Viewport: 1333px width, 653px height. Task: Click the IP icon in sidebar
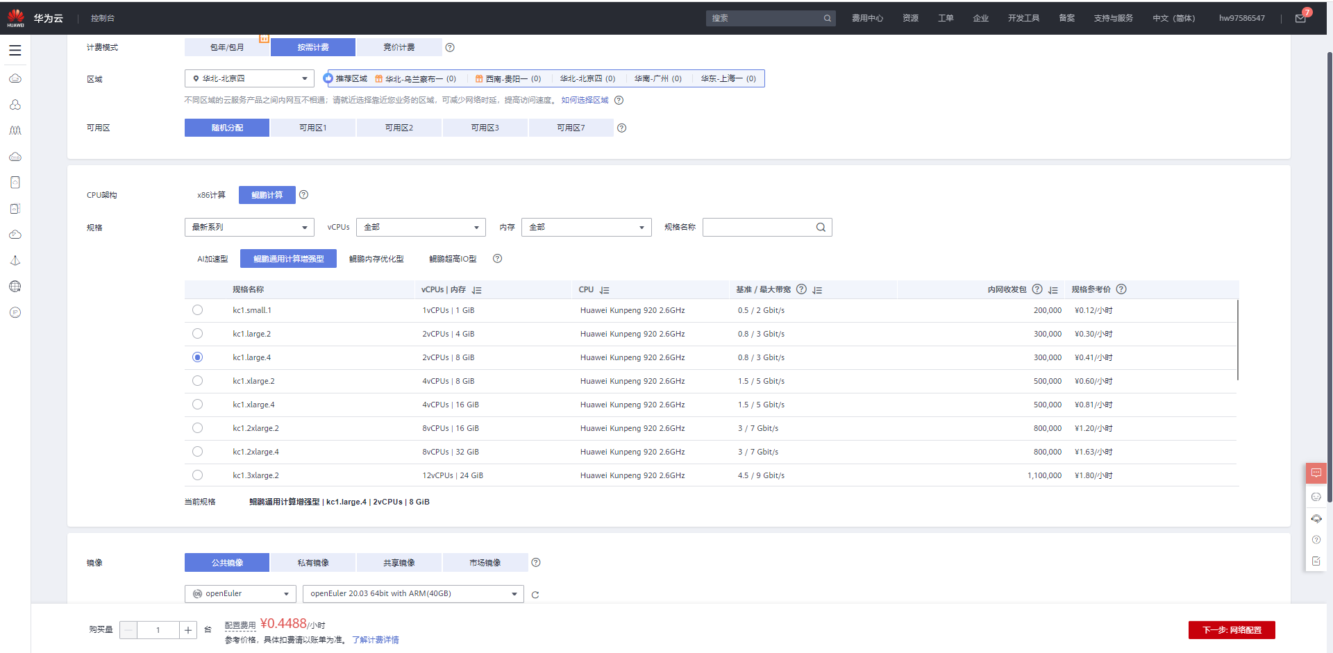coord(15,313)
